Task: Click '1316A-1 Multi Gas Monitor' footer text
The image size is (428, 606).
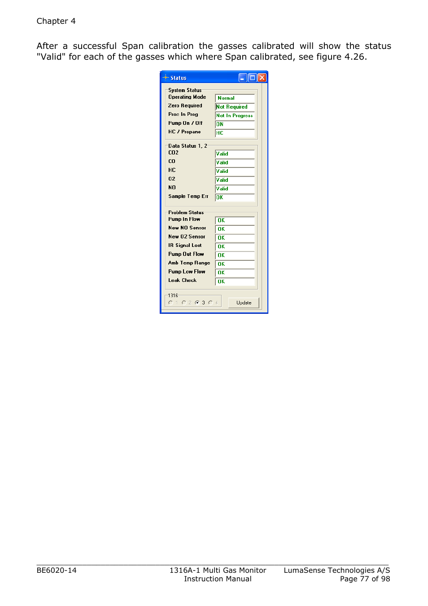Action: pyautogui.click(x=218, y=570)
